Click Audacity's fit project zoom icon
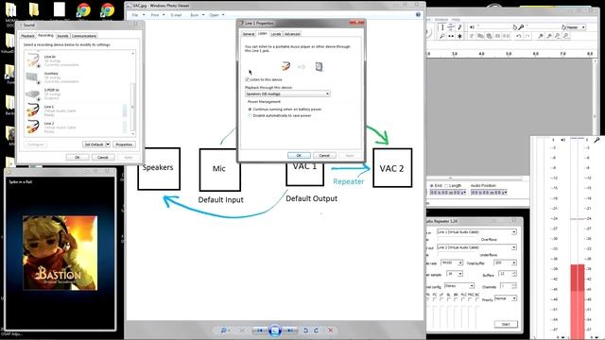The image size is (605, 340). pos(565,36)
